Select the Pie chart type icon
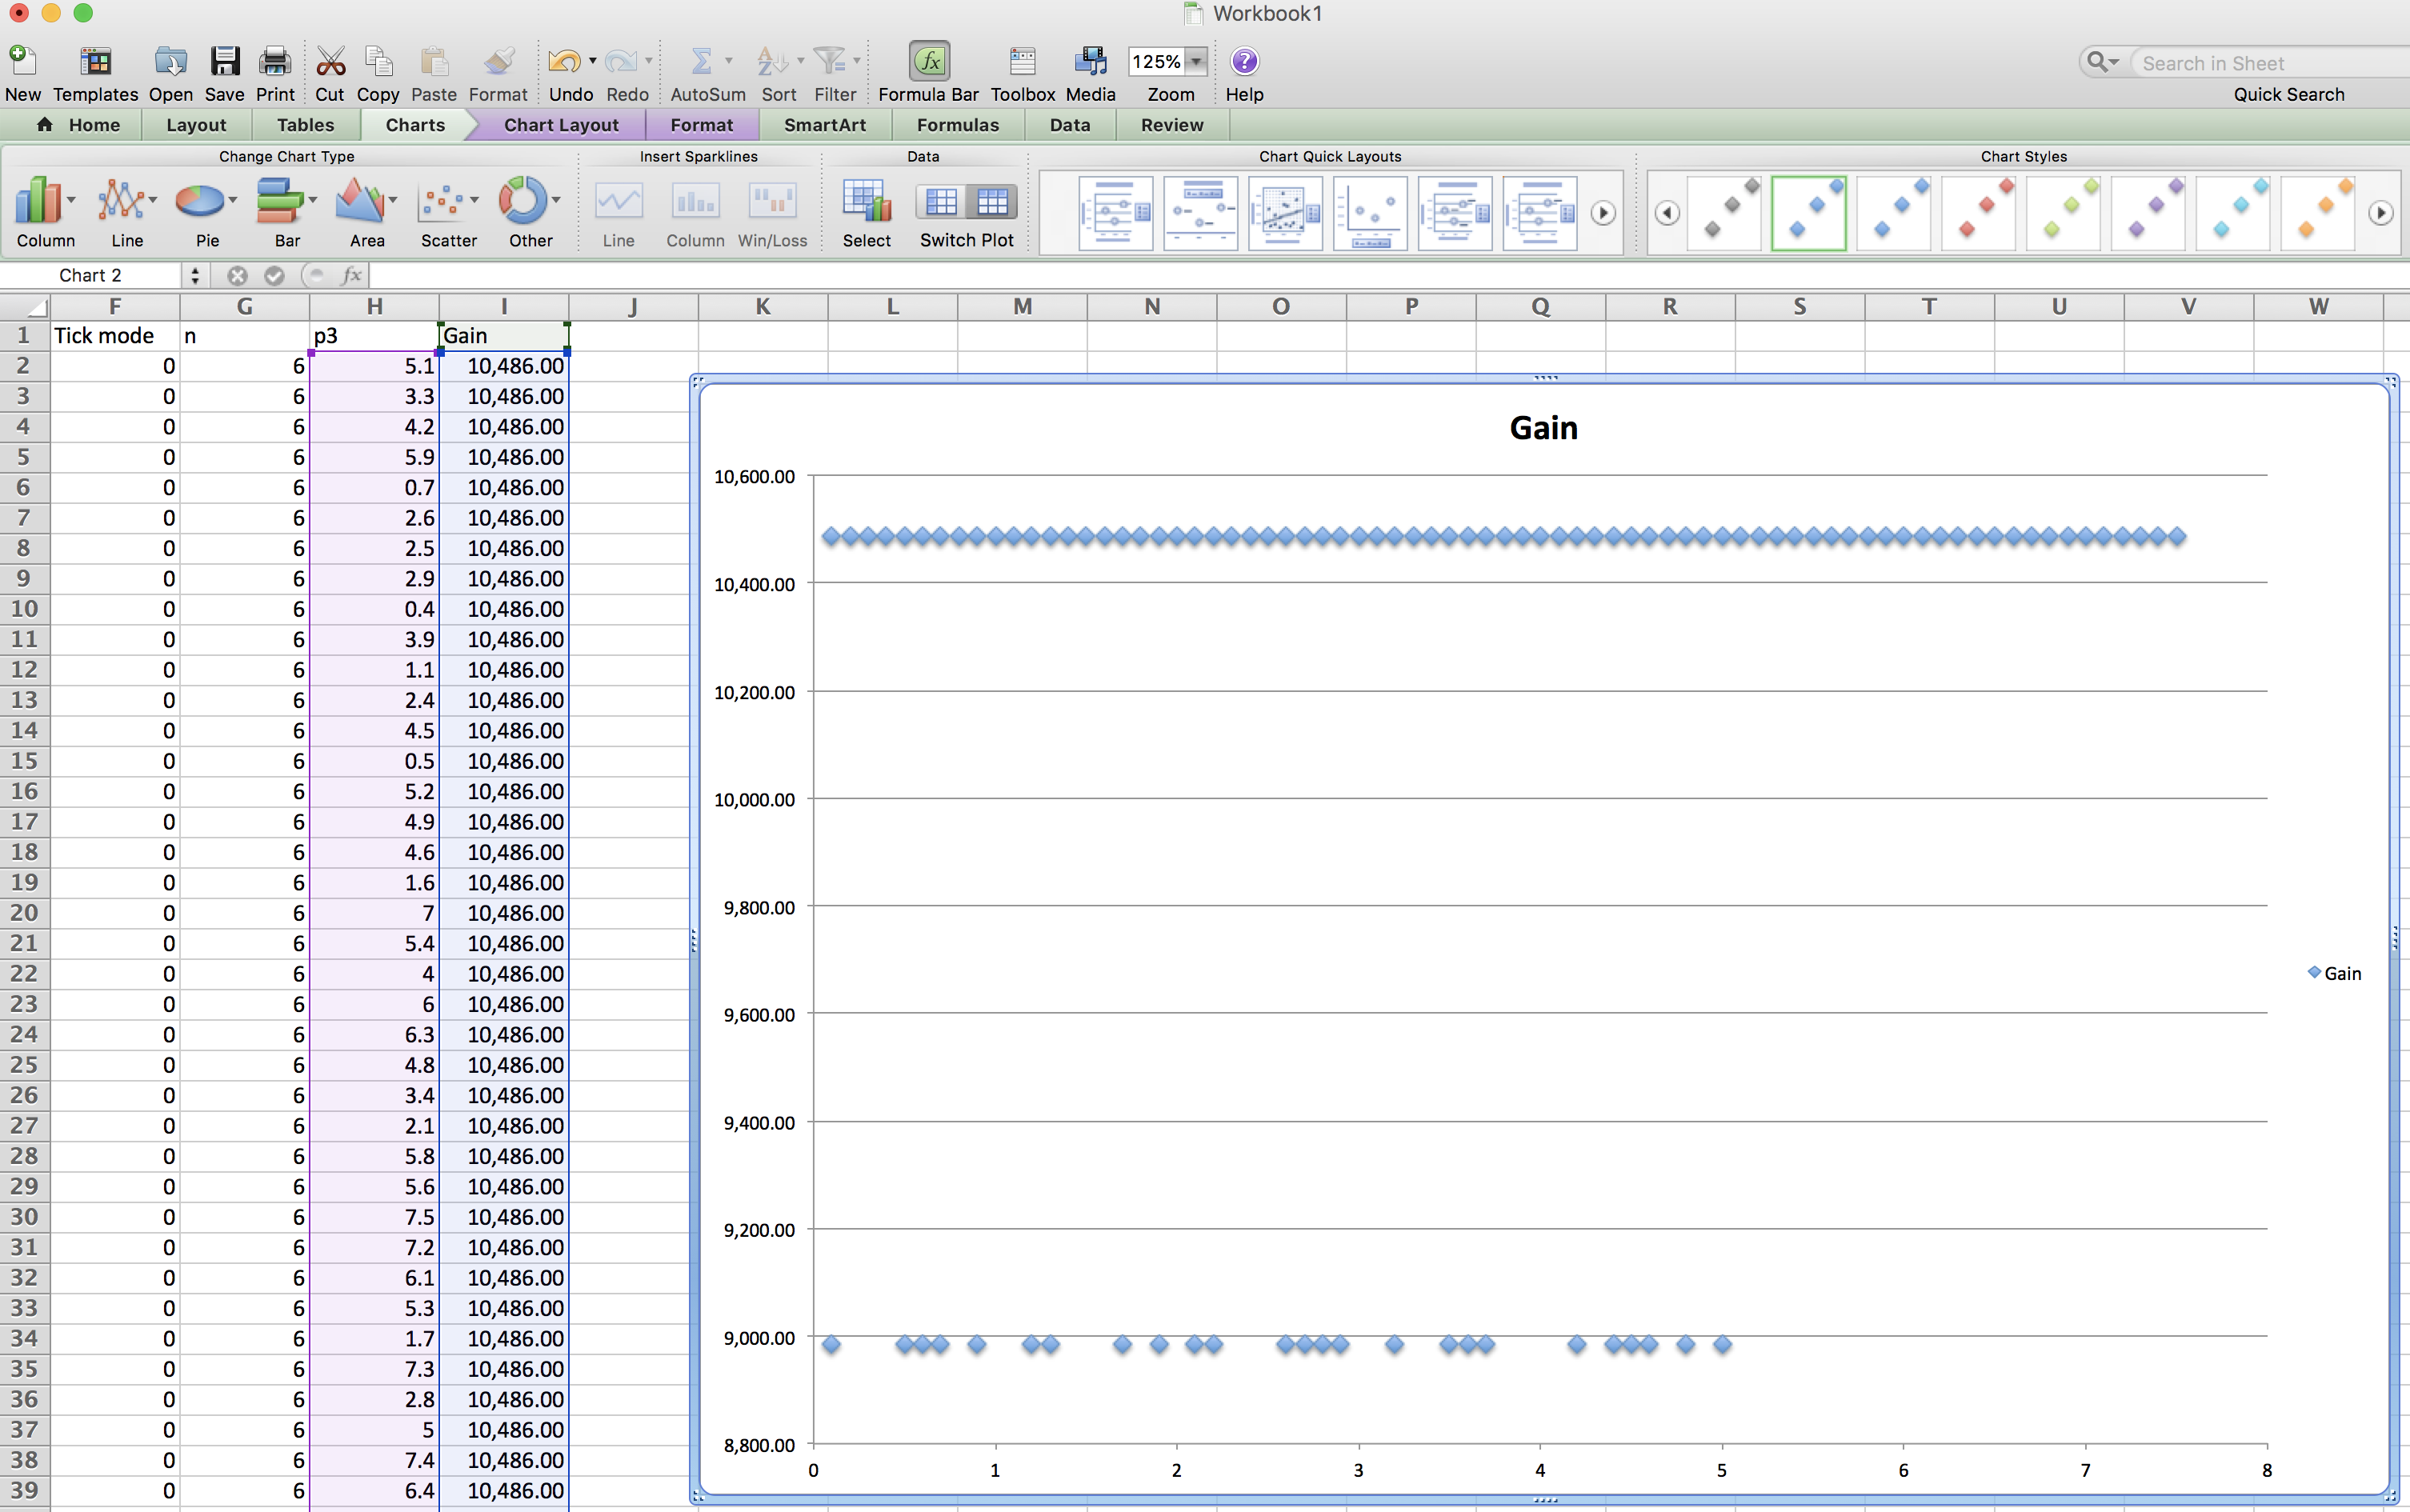 coord(200,202)
